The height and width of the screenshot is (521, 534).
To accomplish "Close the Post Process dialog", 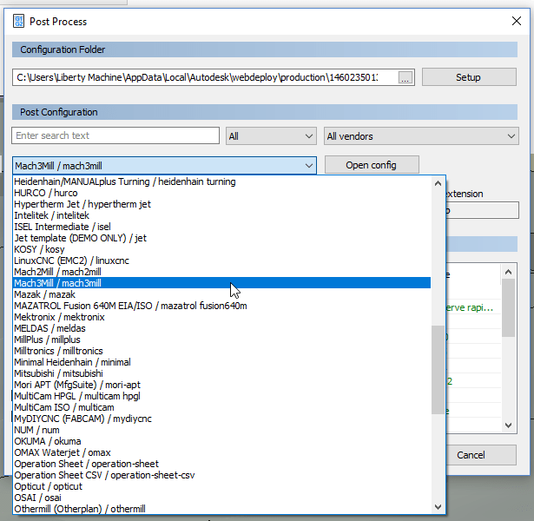I will (517, 21).
